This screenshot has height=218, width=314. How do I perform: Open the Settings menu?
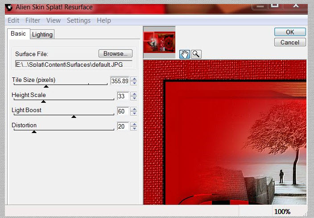pos(78,20)
